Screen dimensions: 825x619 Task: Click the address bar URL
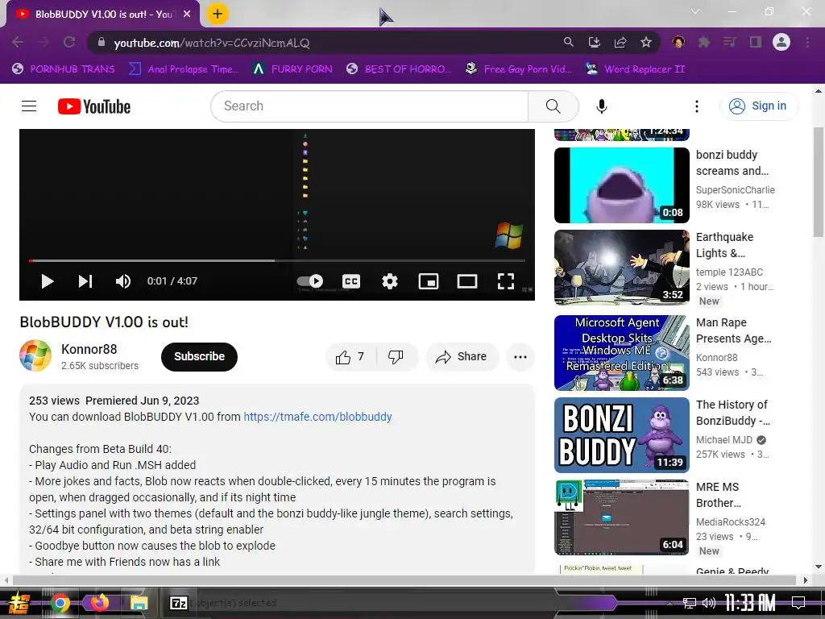(212, 43)
